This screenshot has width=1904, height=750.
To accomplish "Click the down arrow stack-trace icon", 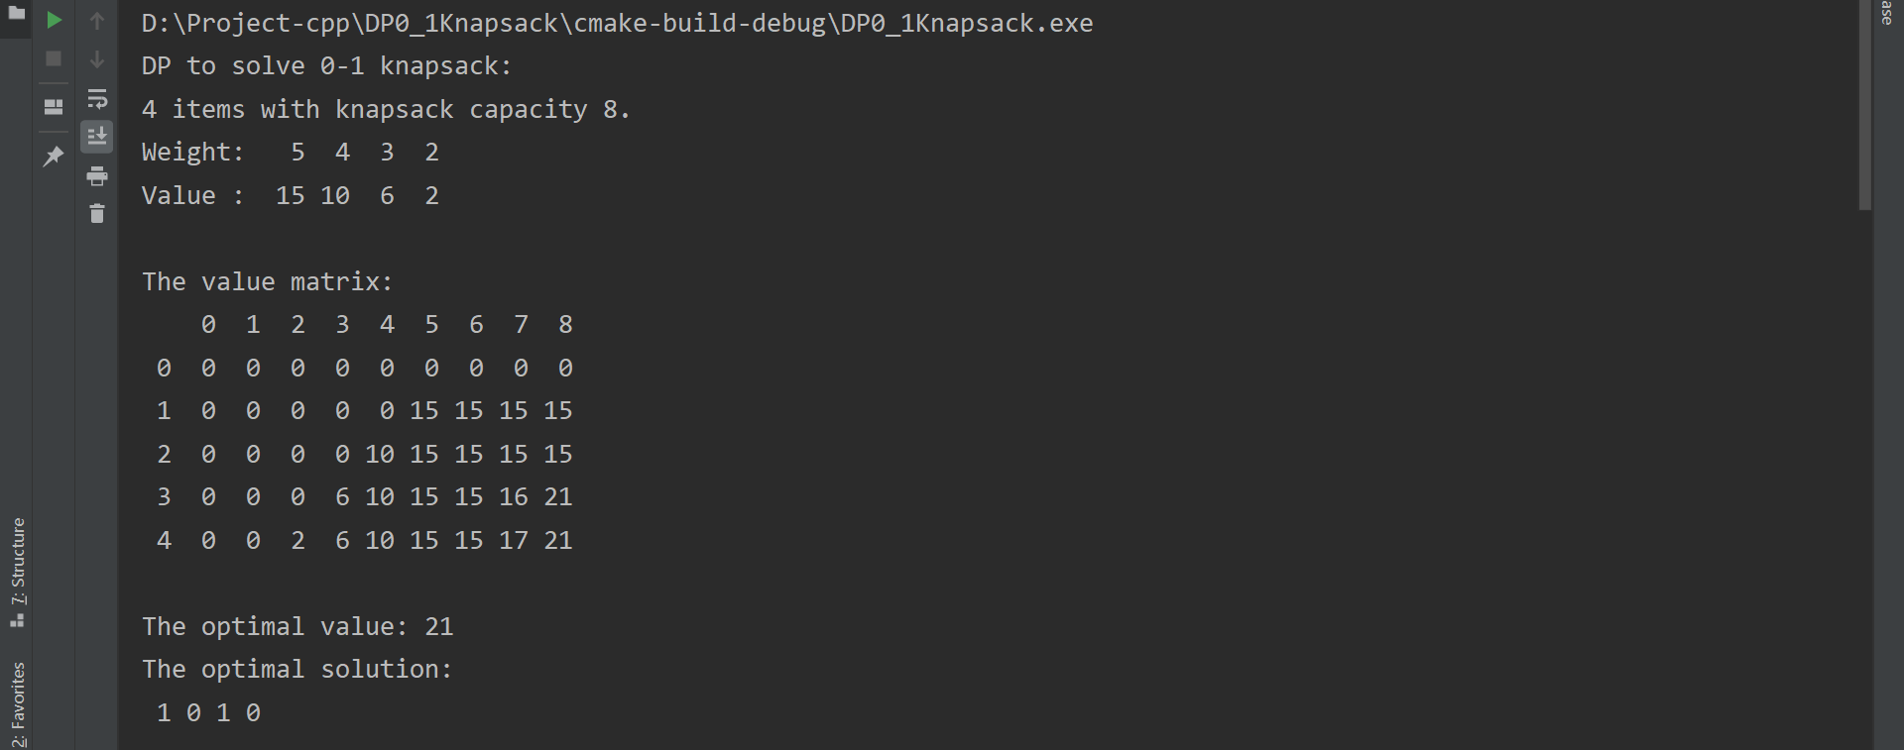I will click(x=97, y=59).
